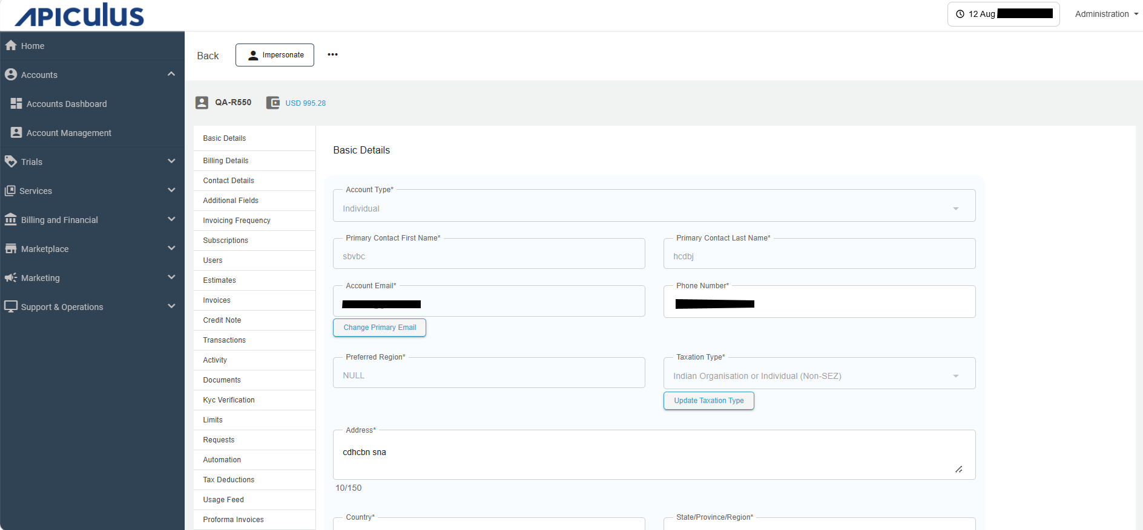Image resolution: width=1143 pixels, height=530 pixels.
Task: Click the Marketing megaphone icon
Action: [11, 277]
